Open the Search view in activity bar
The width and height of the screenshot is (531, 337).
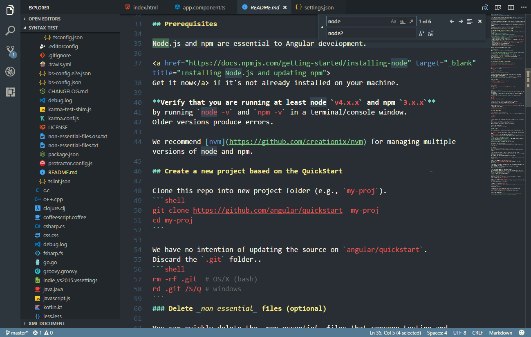click(10, 31)
